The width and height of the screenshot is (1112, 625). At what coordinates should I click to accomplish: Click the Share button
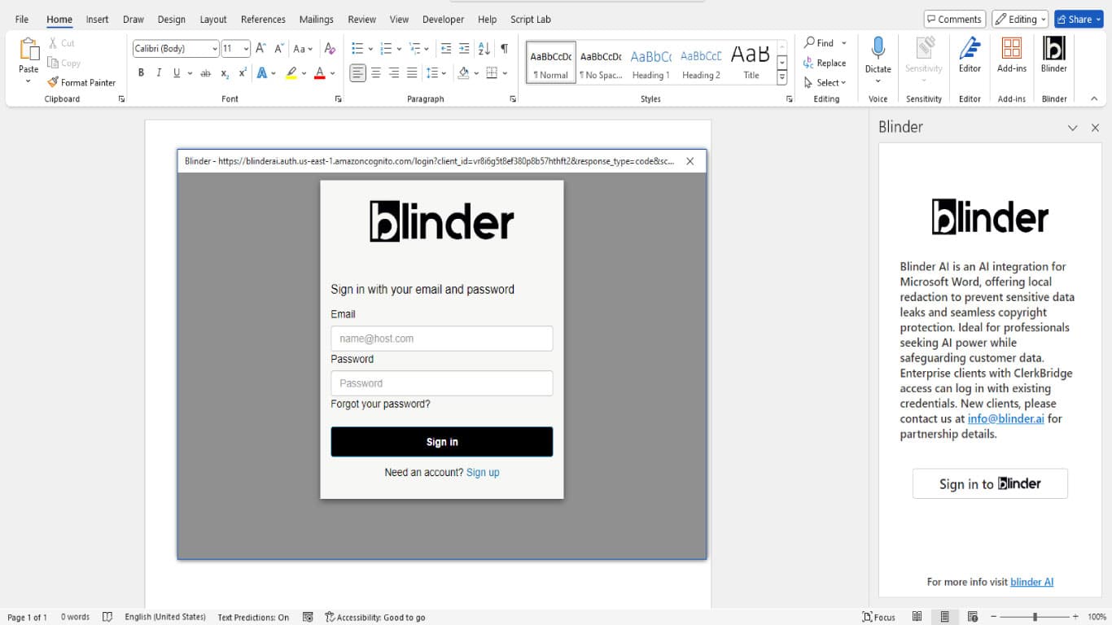1079,20
